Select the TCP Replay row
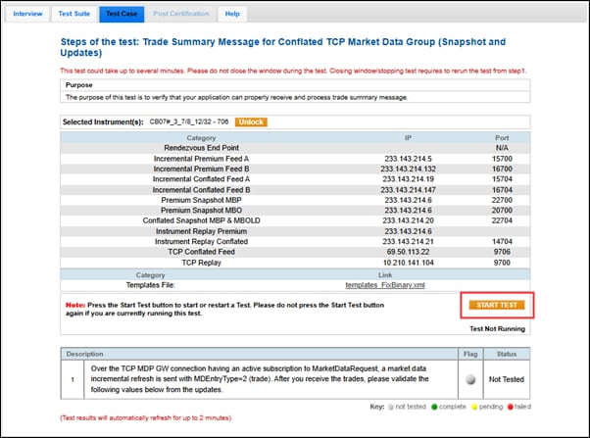Image resolution: width=590 pixels, height=438 pixels. pyautogui.click(x=201, y=263)
